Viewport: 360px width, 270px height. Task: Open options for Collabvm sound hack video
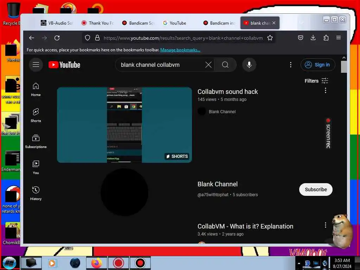325,90
